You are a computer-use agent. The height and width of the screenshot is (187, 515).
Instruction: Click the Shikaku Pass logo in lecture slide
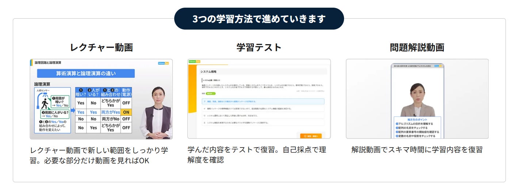163,62
